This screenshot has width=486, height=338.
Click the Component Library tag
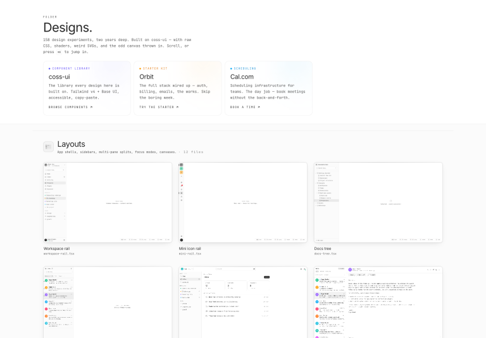(x=69, y=68)
